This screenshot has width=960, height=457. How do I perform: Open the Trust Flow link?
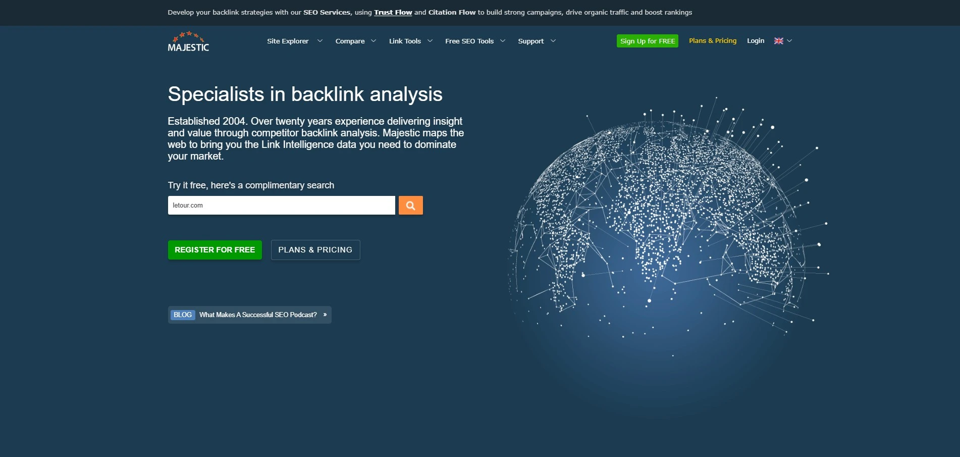pyautogui.click(x=393, y=12)
